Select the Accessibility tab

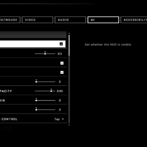point(134,20)
